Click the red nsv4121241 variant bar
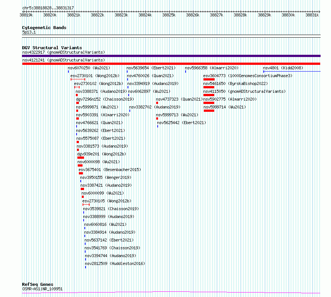The height and width of the screenshot is (297, 331). pyautogui.click(x=171, y=64)
